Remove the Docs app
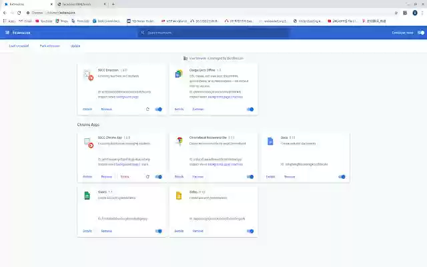The width and height of the screenshot is (427, 267). click(x=290, y=177)
